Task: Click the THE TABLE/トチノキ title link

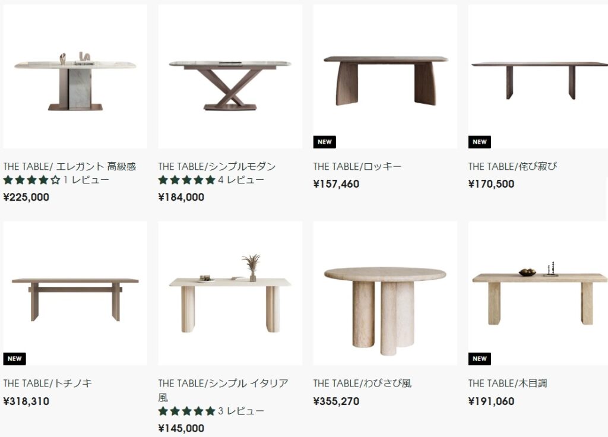Action: pyautogui.click(x=47, y=383)
